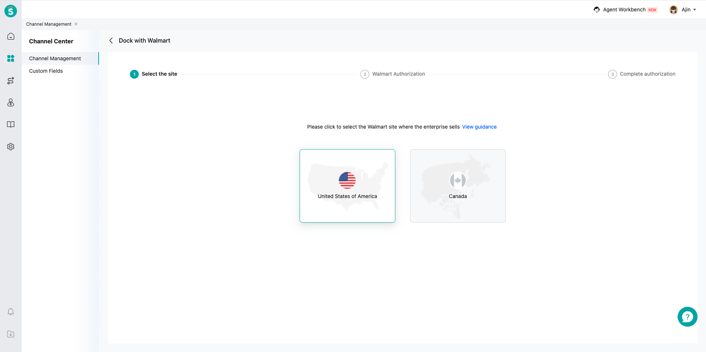Click the Channel Center heading
The image size is (706, 352).
click(51, 41)
